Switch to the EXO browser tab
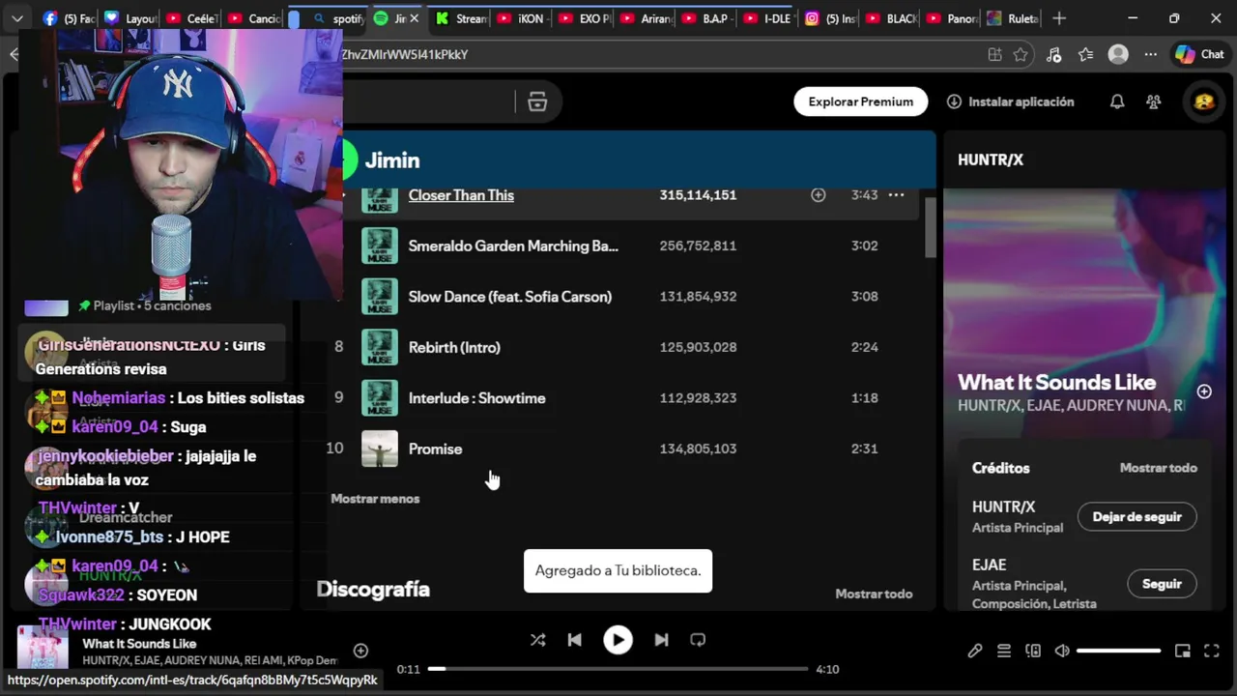1237x696 pixels. pos(584,18)
